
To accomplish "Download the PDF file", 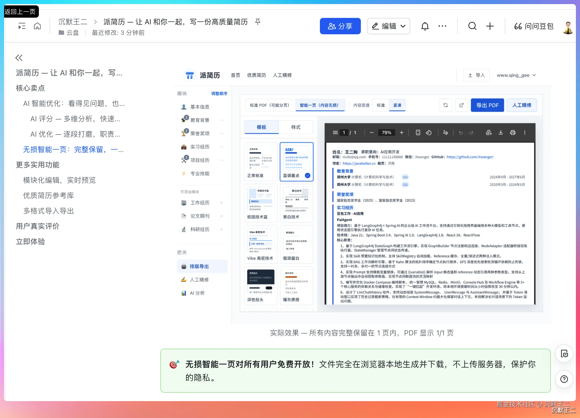I will point(501,133).
